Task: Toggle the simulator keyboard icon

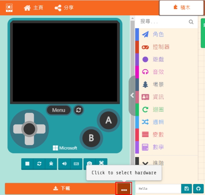Action: pyautogui.click(x=76, y=164)
